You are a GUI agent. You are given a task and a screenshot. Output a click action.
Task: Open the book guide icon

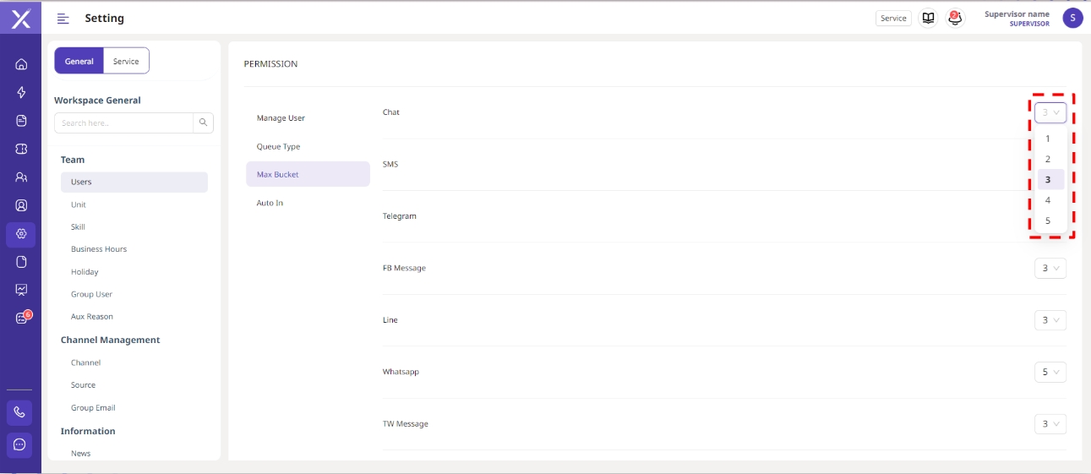pyautogui.click(x=928, y=18)
